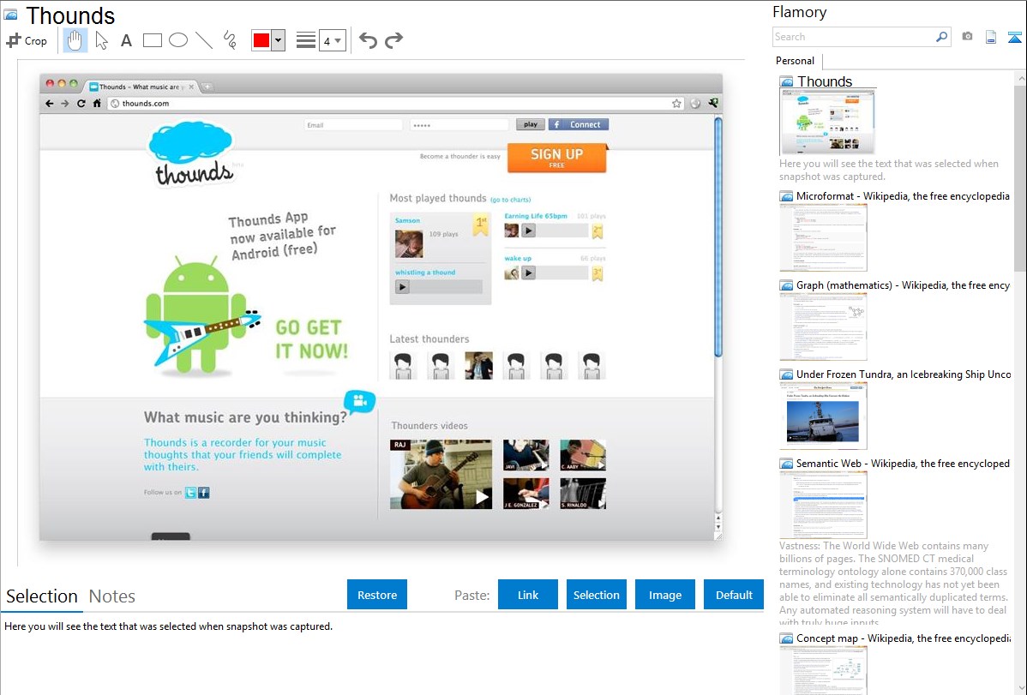Viewport: 1027px width, 695px height.
Task: Click the Samson thound link
Action: 407,221
